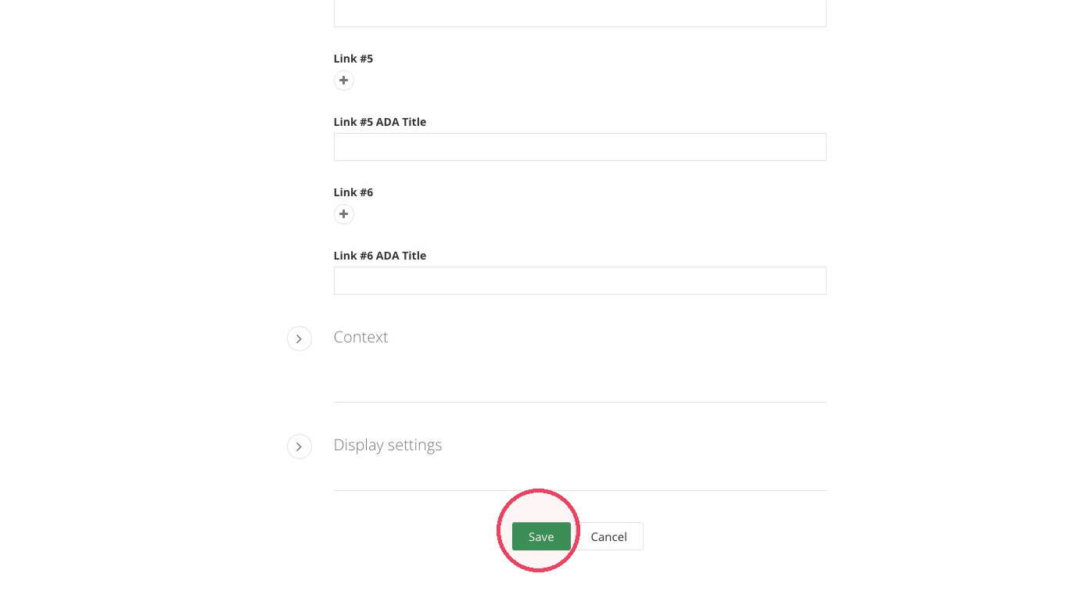Screen dimensions: 1076x602
Task: Open the Context section heading
Action: coord(360,337)
